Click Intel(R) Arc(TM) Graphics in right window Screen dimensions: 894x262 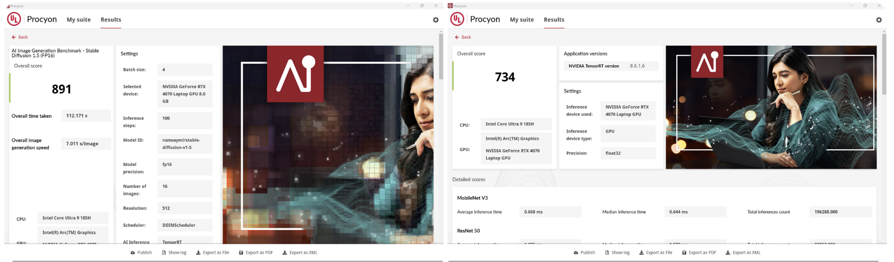(x=516, y=139)
